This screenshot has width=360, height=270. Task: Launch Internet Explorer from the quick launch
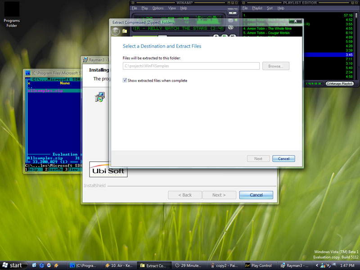tap(41, 265)
